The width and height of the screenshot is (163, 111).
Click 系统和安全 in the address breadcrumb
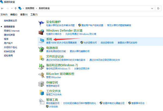pyautogui.click(x=44, y=8)
